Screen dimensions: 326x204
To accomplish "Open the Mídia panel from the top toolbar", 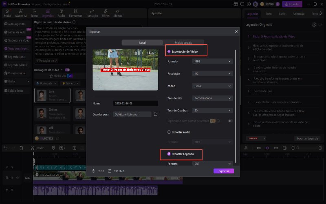I will 7,13.
